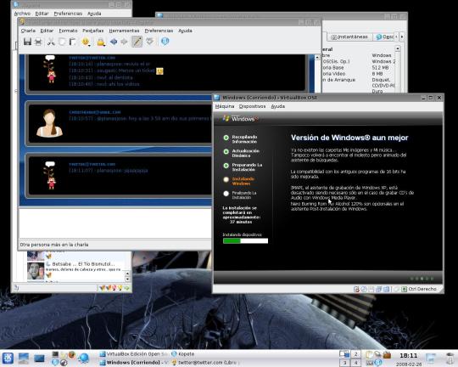
Task: Switch to virtual desktop 4 in pager
Action: pos(355,363)
